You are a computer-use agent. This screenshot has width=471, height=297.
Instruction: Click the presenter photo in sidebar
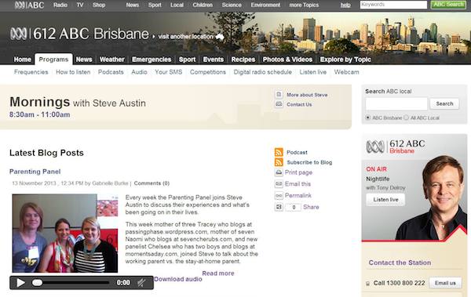pos(432,198)
